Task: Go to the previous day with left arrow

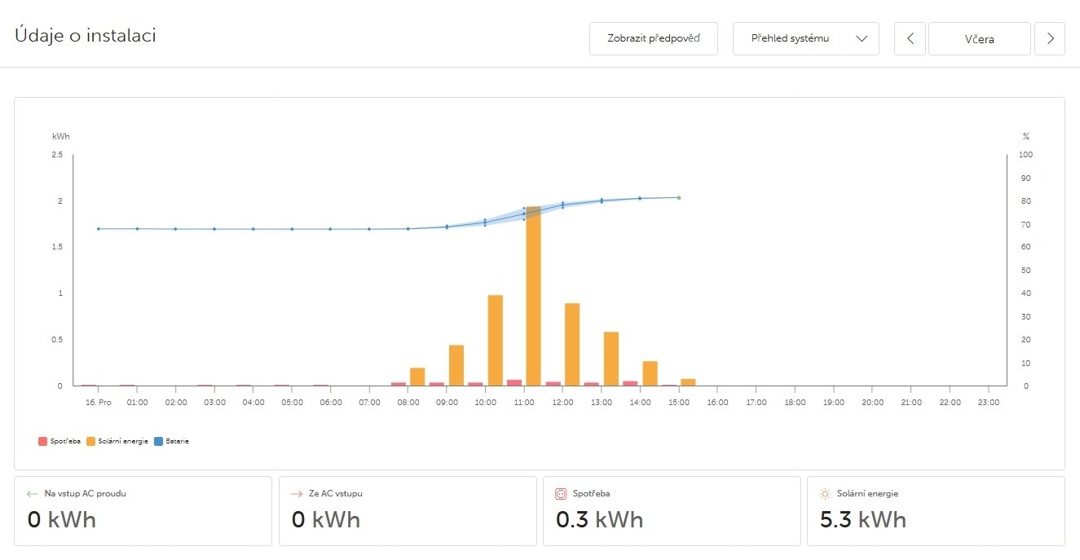Action: pos(910,38)
